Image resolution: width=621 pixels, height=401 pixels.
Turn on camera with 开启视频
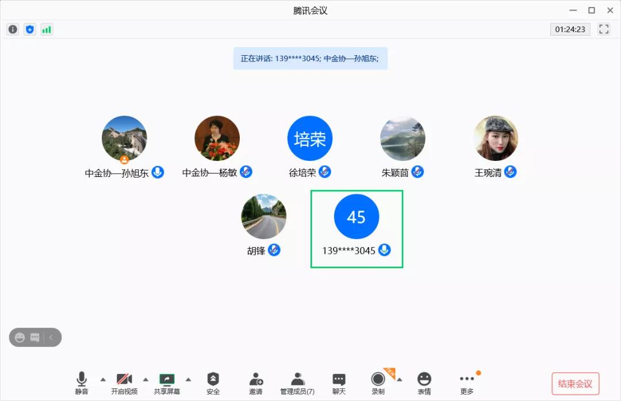124,383
